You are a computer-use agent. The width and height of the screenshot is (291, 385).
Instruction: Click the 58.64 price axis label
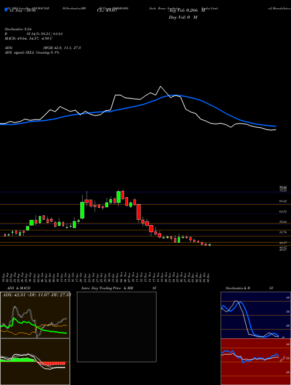click(x=283, y=222)
